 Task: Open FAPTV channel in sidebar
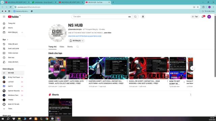tap(13, 86)
